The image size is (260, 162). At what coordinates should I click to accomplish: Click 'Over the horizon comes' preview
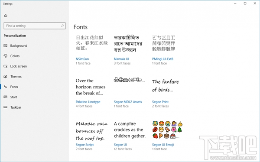pos(91,87)
